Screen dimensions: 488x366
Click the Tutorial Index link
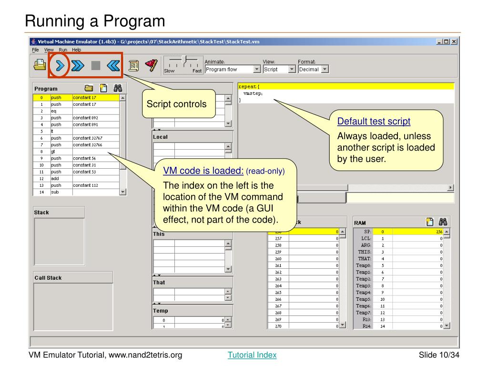tap(252, 355)
